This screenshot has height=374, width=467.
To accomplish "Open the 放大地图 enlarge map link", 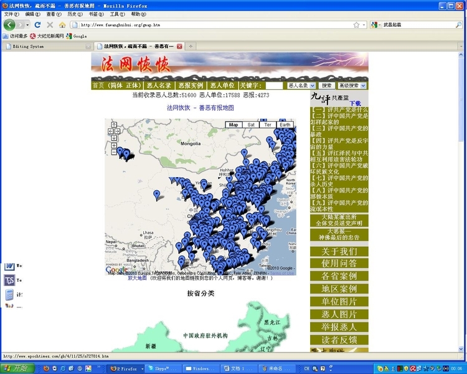I will [x=137, y=278].
